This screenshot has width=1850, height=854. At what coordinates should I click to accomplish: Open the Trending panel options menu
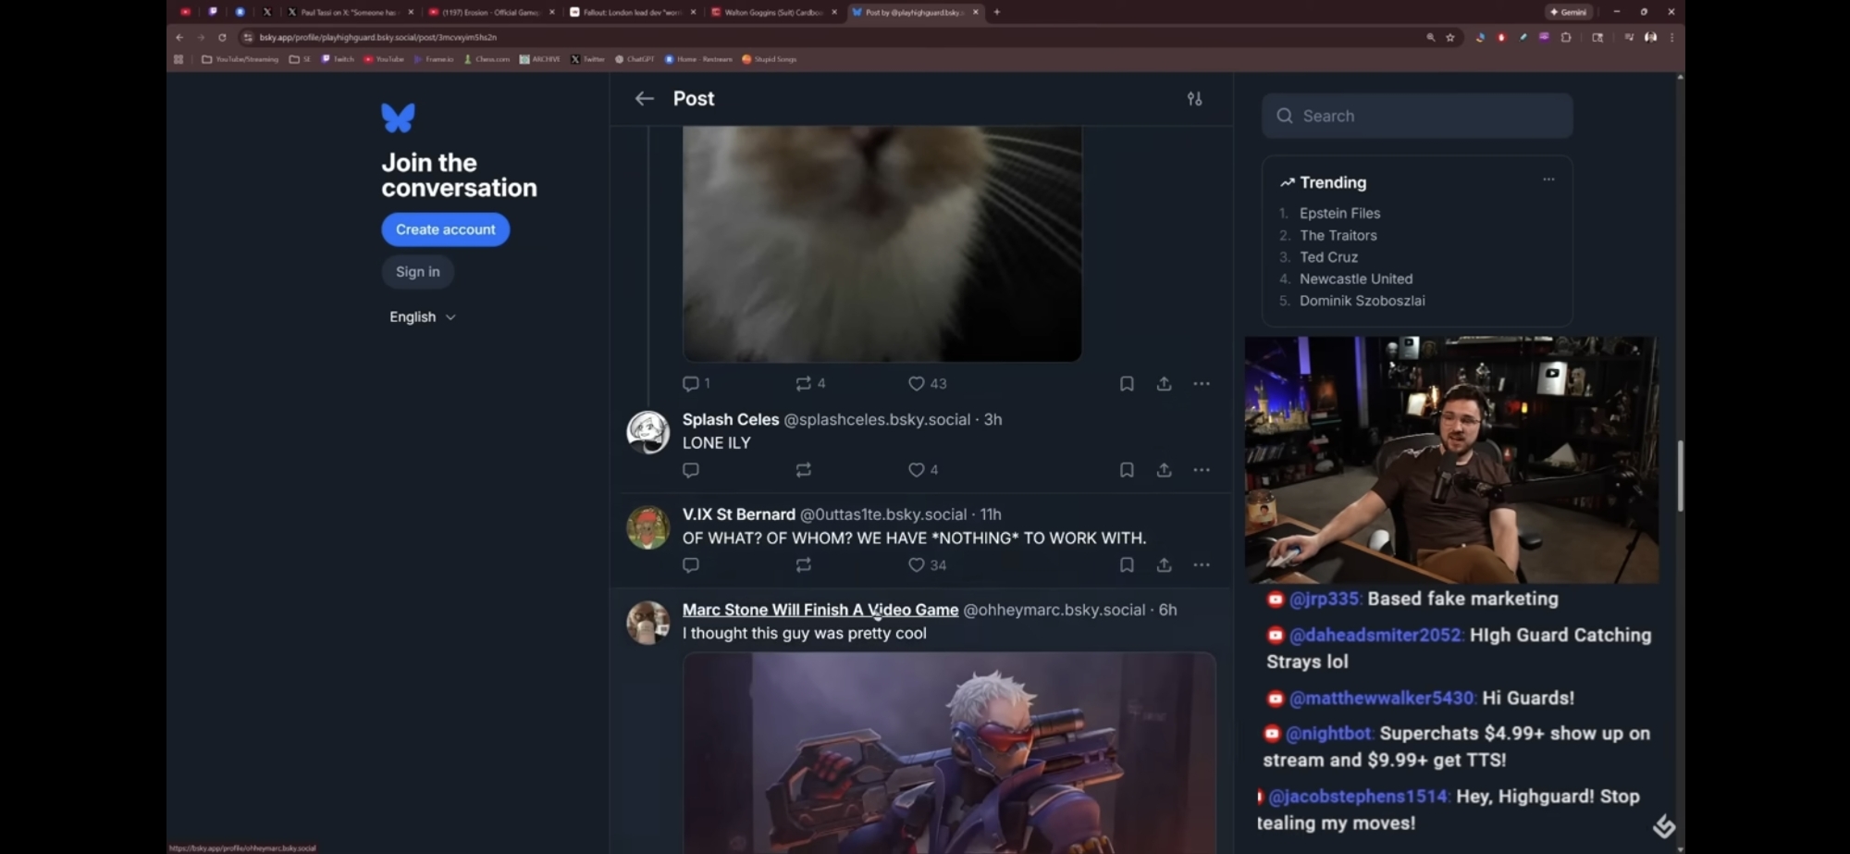1548,179
